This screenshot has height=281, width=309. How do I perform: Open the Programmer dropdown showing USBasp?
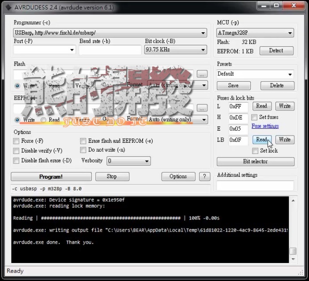110,33
